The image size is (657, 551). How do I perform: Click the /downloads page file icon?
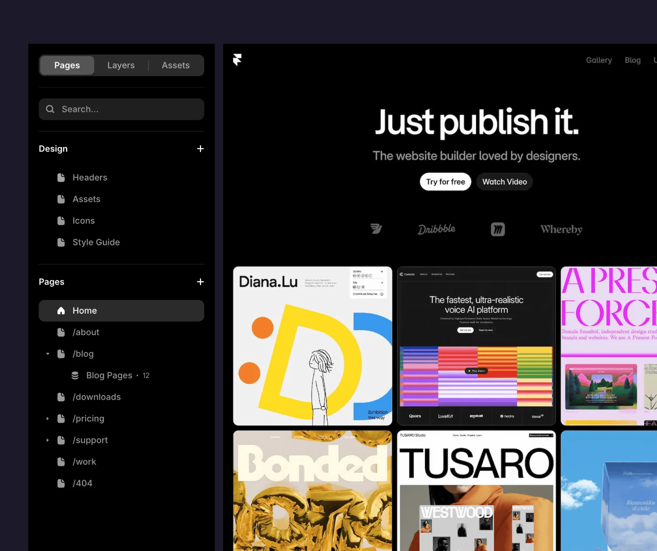pos(61,397)
